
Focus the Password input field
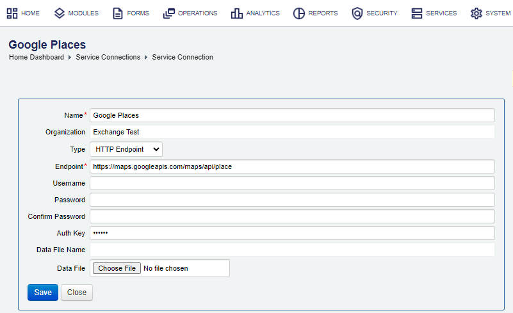pyautogui.click(x=292, y=200)
